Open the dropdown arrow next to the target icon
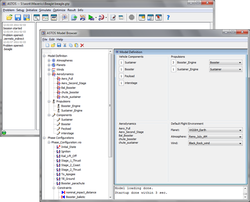 tap(106, 17)
